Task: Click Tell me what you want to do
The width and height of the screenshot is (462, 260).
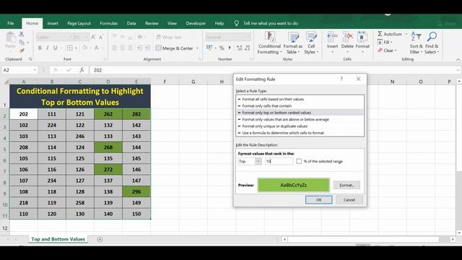Action: 271,23
